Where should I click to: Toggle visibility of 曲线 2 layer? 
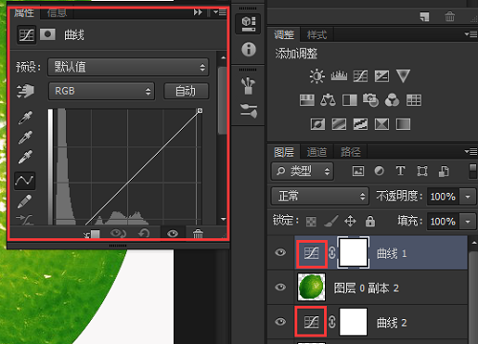(x=280, y=322)
